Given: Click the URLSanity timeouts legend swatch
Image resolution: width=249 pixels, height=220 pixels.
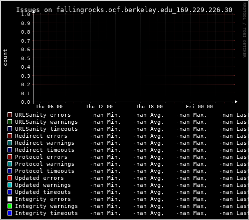Looking at the screenshot, I should click(10, 129).
